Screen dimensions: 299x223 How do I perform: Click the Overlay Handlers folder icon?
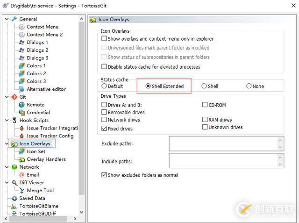[22, 159]
